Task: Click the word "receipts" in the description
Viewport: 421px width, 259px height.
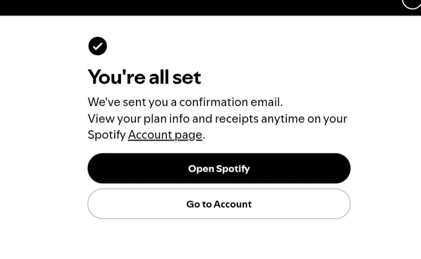Action: [236, 119]
